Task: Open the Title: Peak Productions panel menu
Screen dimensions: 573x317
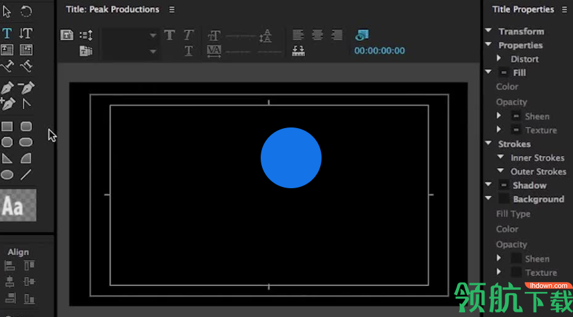Action: (172, 10)
